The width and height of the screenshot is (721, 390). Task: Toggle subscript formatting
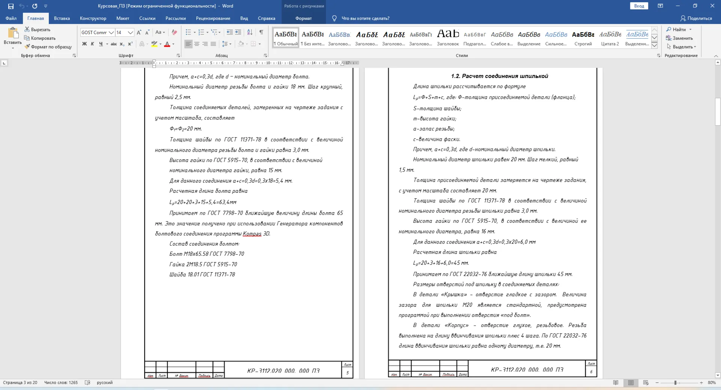pos(122,44)
